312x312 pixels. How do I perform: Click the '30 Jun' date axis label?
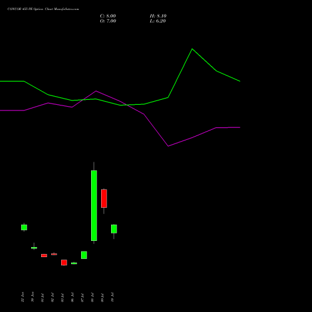pos(32,297)
